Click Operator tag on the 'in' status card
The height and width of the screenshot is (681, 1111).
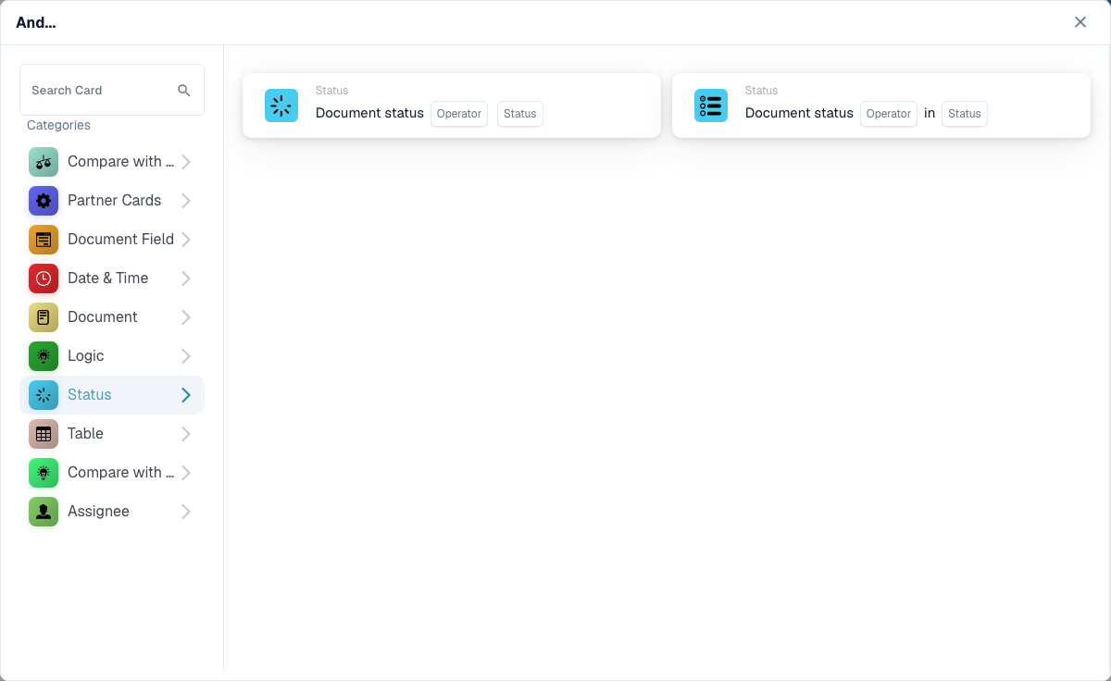pyautogui.click(x=889, y=114)
